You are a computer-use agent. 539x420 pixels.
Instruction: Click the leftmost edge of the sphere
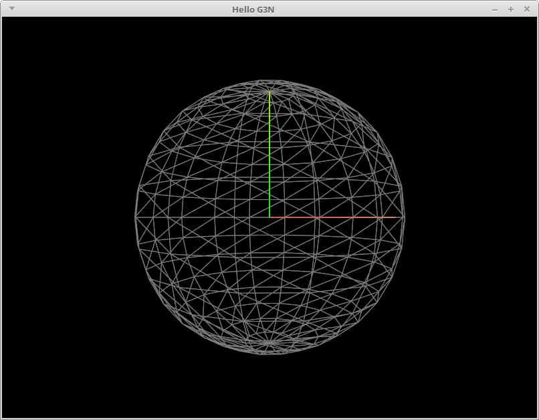click(x=136, y=217)
